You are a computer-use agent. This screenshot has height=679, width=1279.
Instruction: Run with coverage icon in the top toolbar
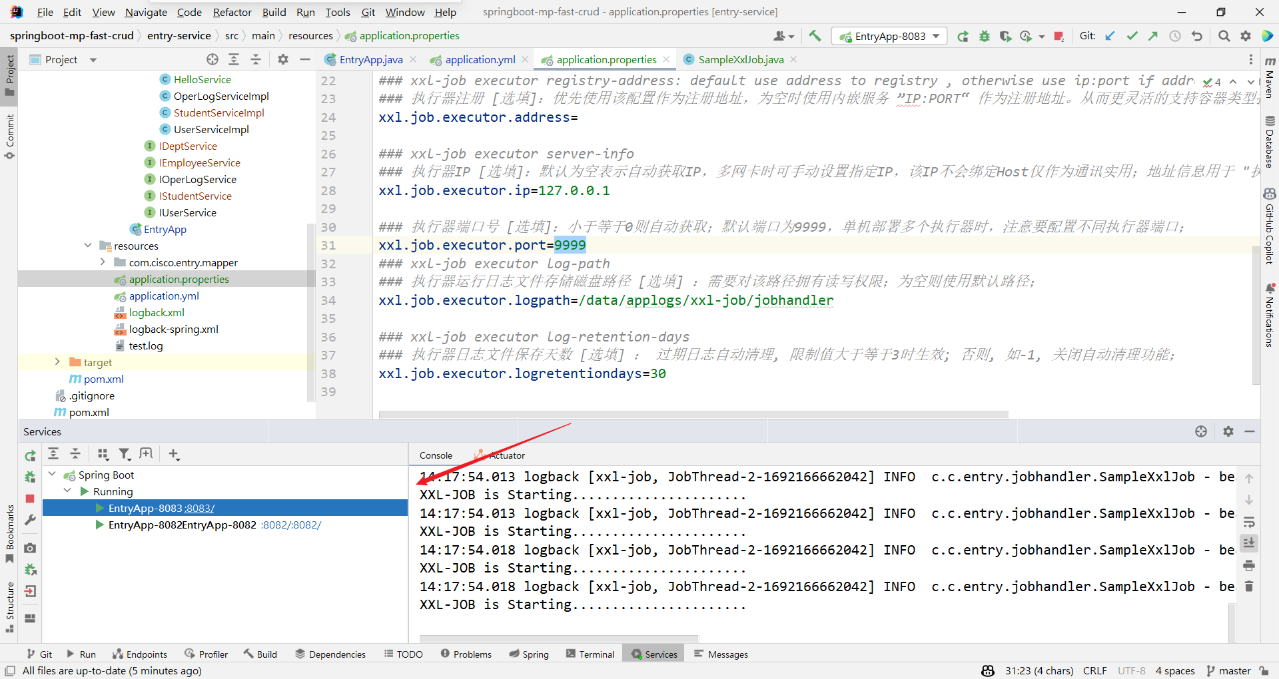point(1005,36)
